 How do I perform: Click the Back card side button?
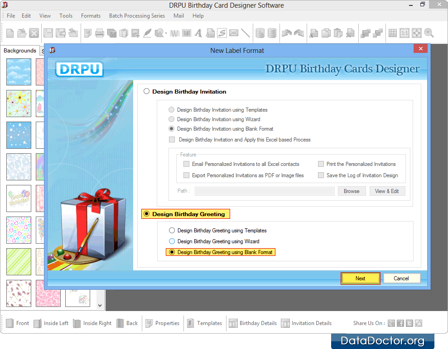point(127,323)
